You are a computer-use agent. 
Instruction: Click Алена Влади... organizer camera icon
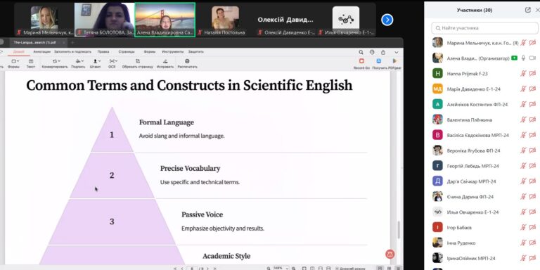[532, 58]
